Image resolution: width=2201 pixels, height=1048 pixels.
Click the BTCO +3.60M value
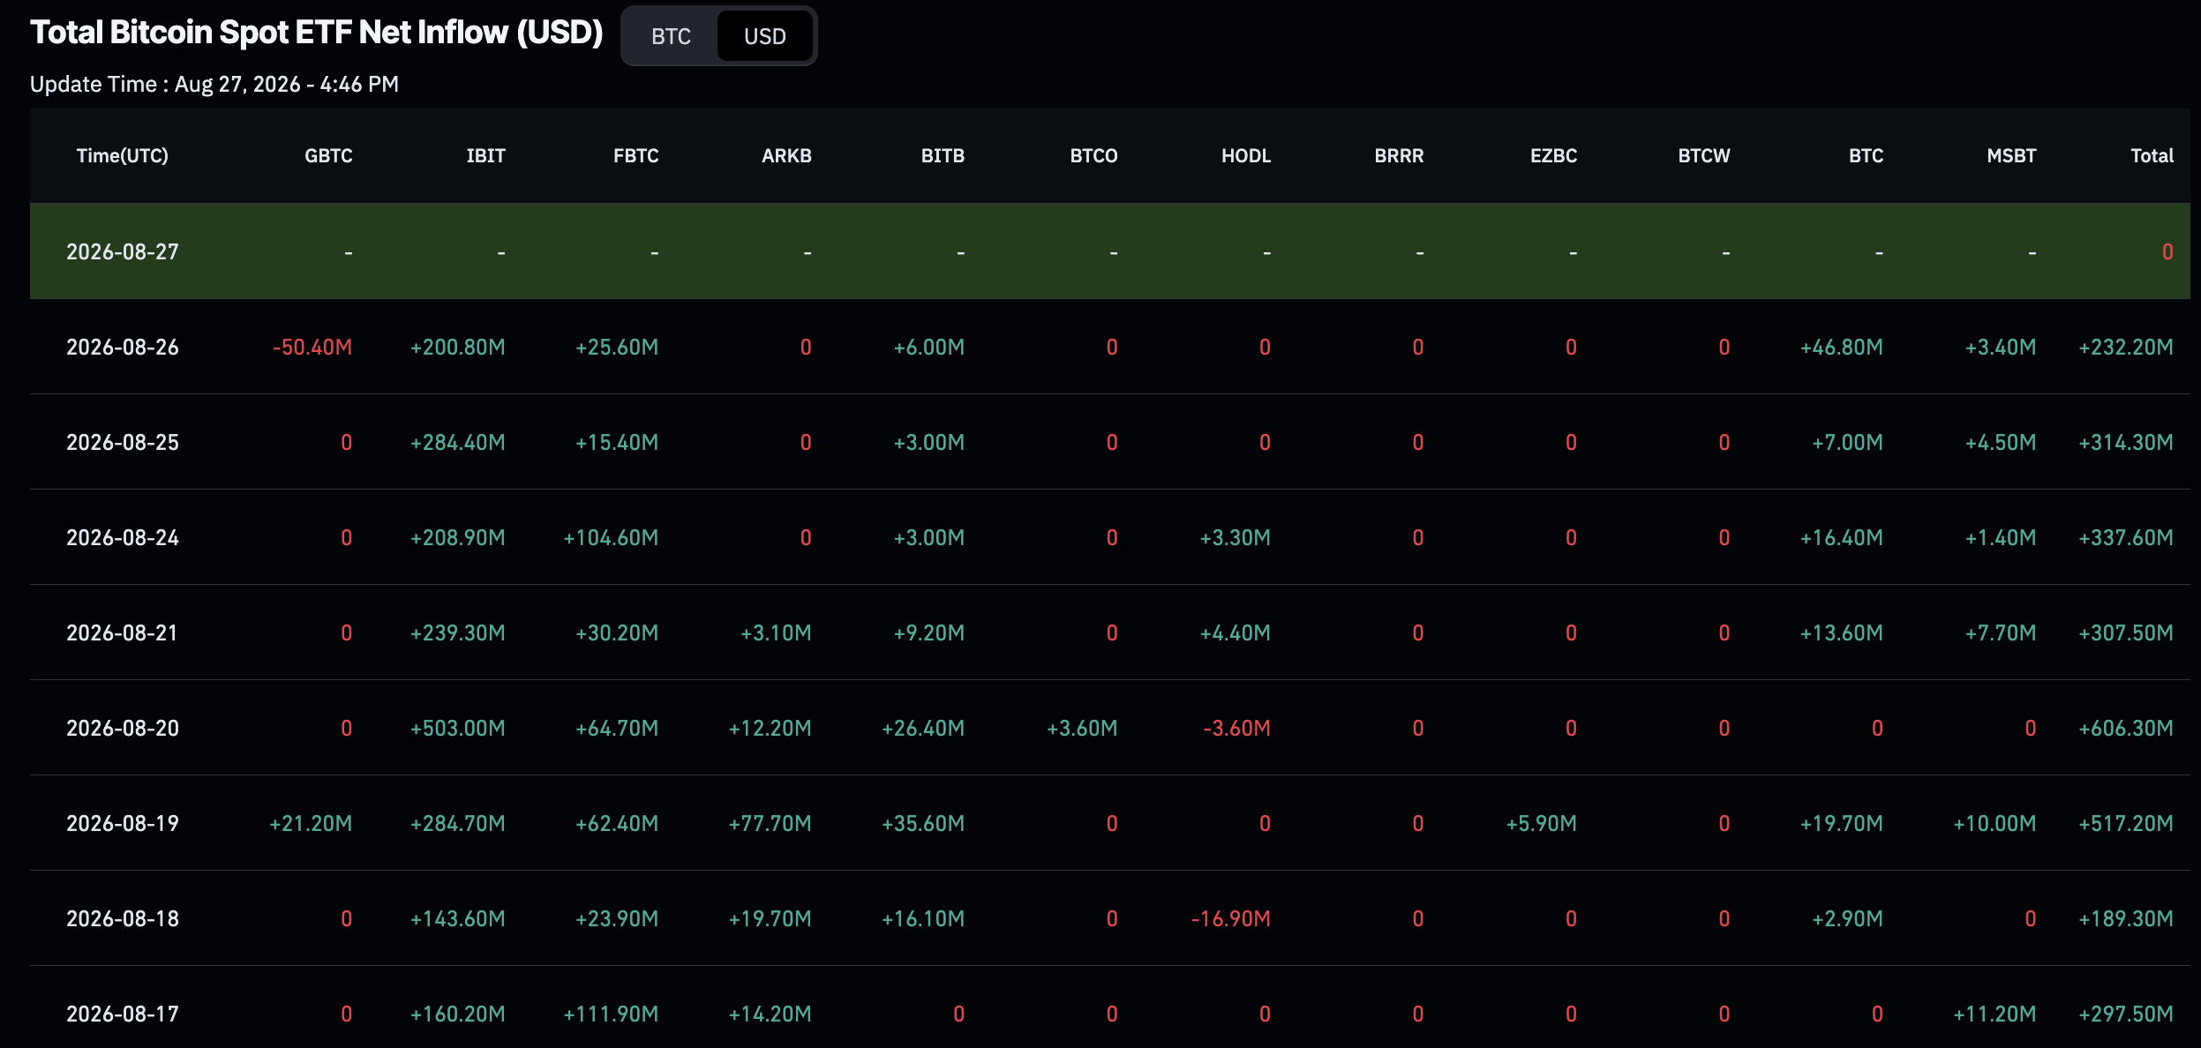coord(1082,729)
